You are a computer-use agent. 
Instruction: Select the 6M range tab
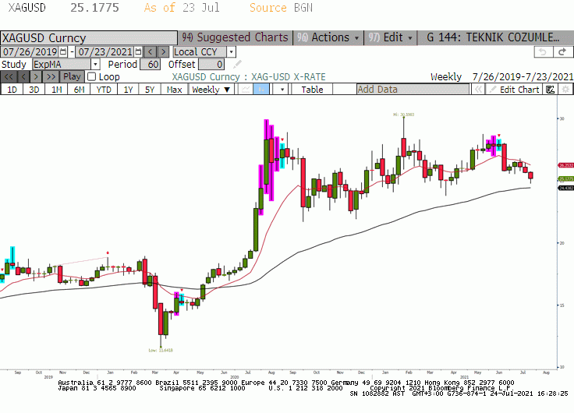79,90
